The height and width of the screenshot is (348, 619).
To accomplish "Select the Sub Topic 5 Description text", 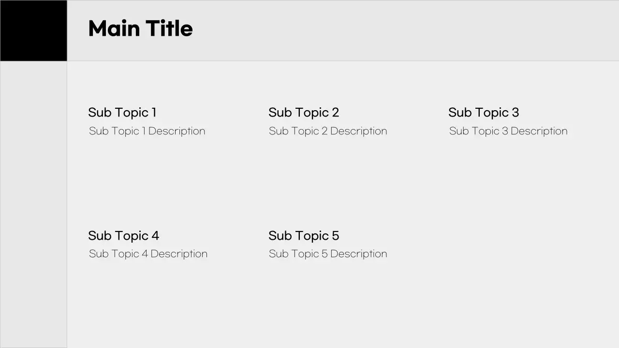I will (328, 254).
